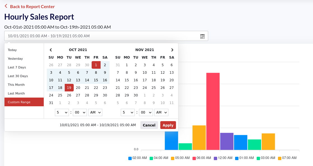
Task: Click the date range input field
Action: (101, 36)
